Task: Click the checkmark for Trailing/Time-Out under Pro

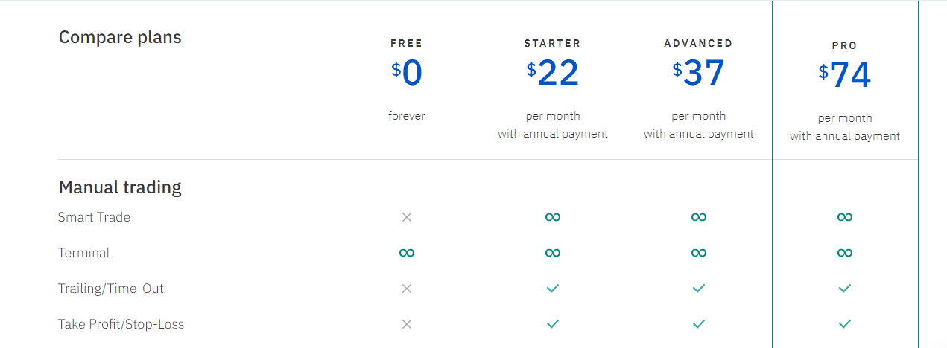Action: point(845,289)
